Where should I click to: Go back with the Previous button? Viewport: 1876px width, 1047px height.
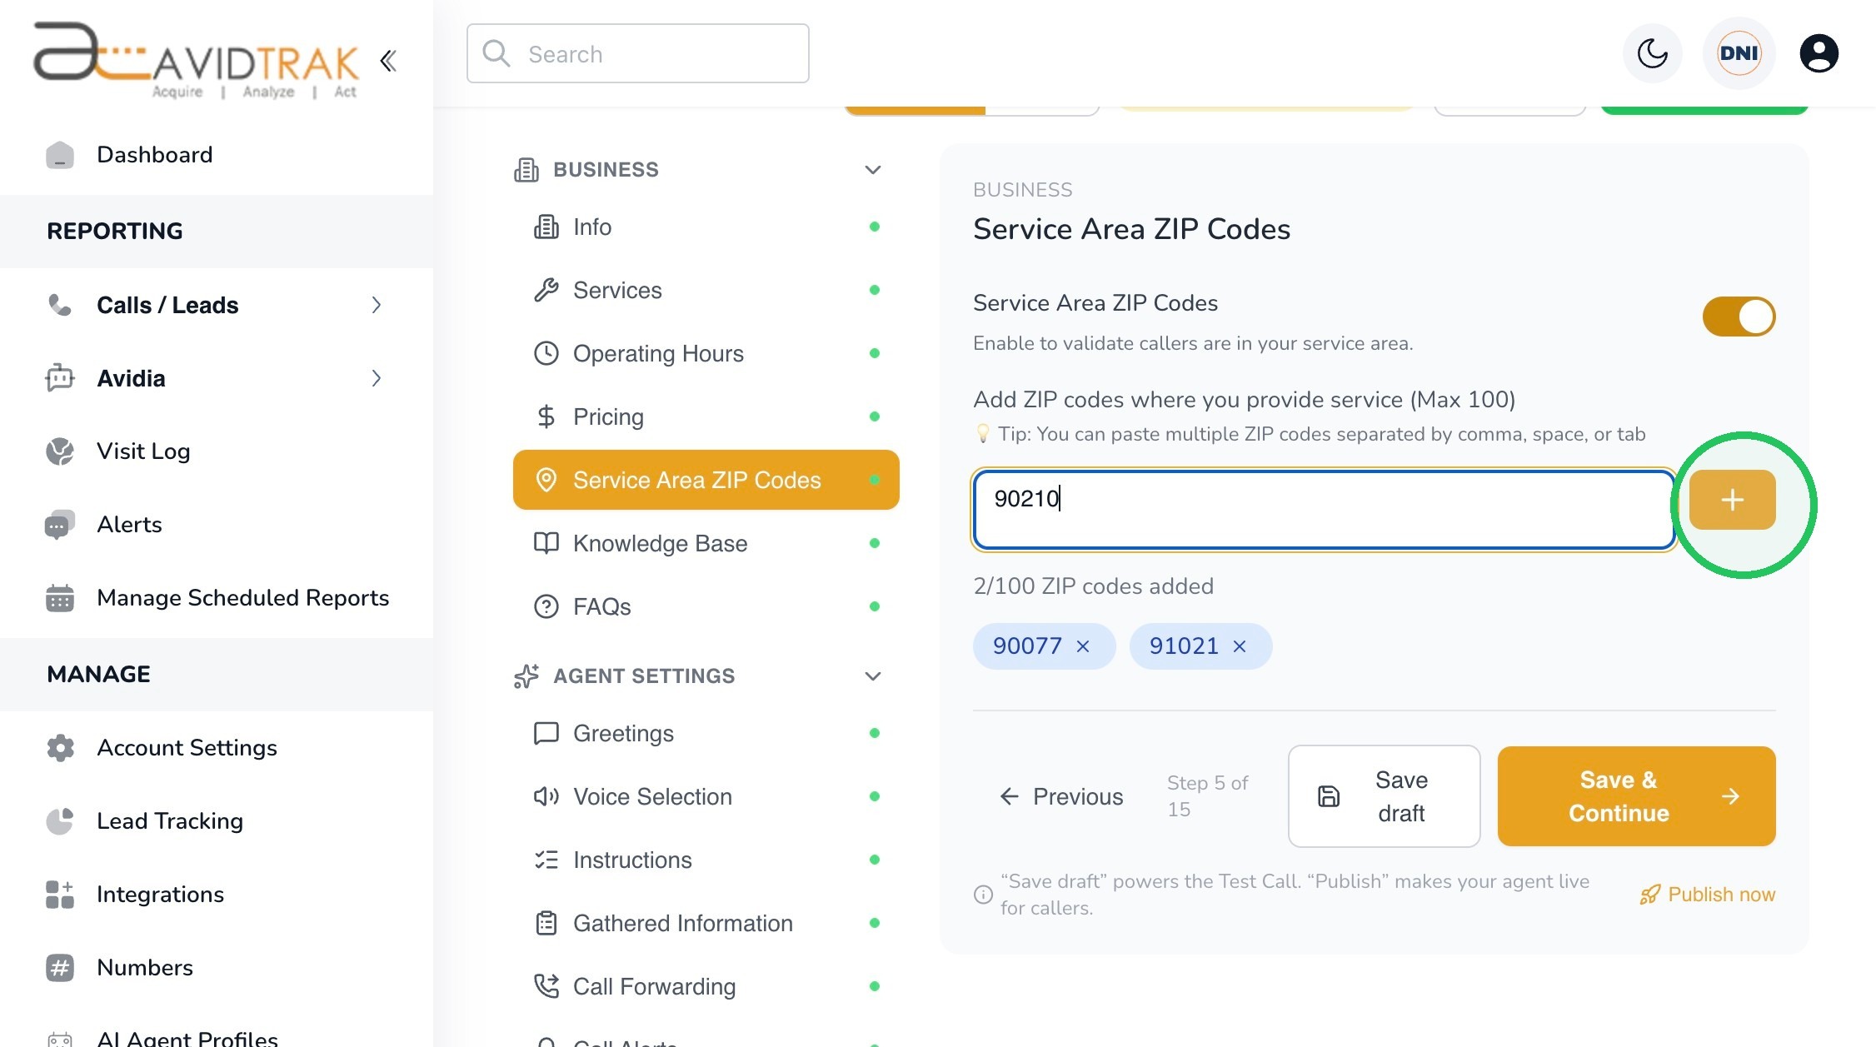click(1060, 797)
